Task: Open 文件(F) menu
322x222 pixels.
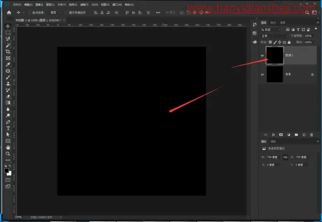Action: (17, 5)
